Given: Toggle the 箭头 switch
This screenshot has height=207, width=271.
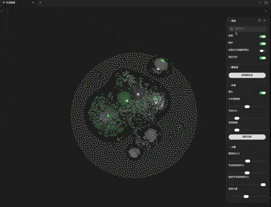Looking at the screenshot, I should [x=263, y=93].
